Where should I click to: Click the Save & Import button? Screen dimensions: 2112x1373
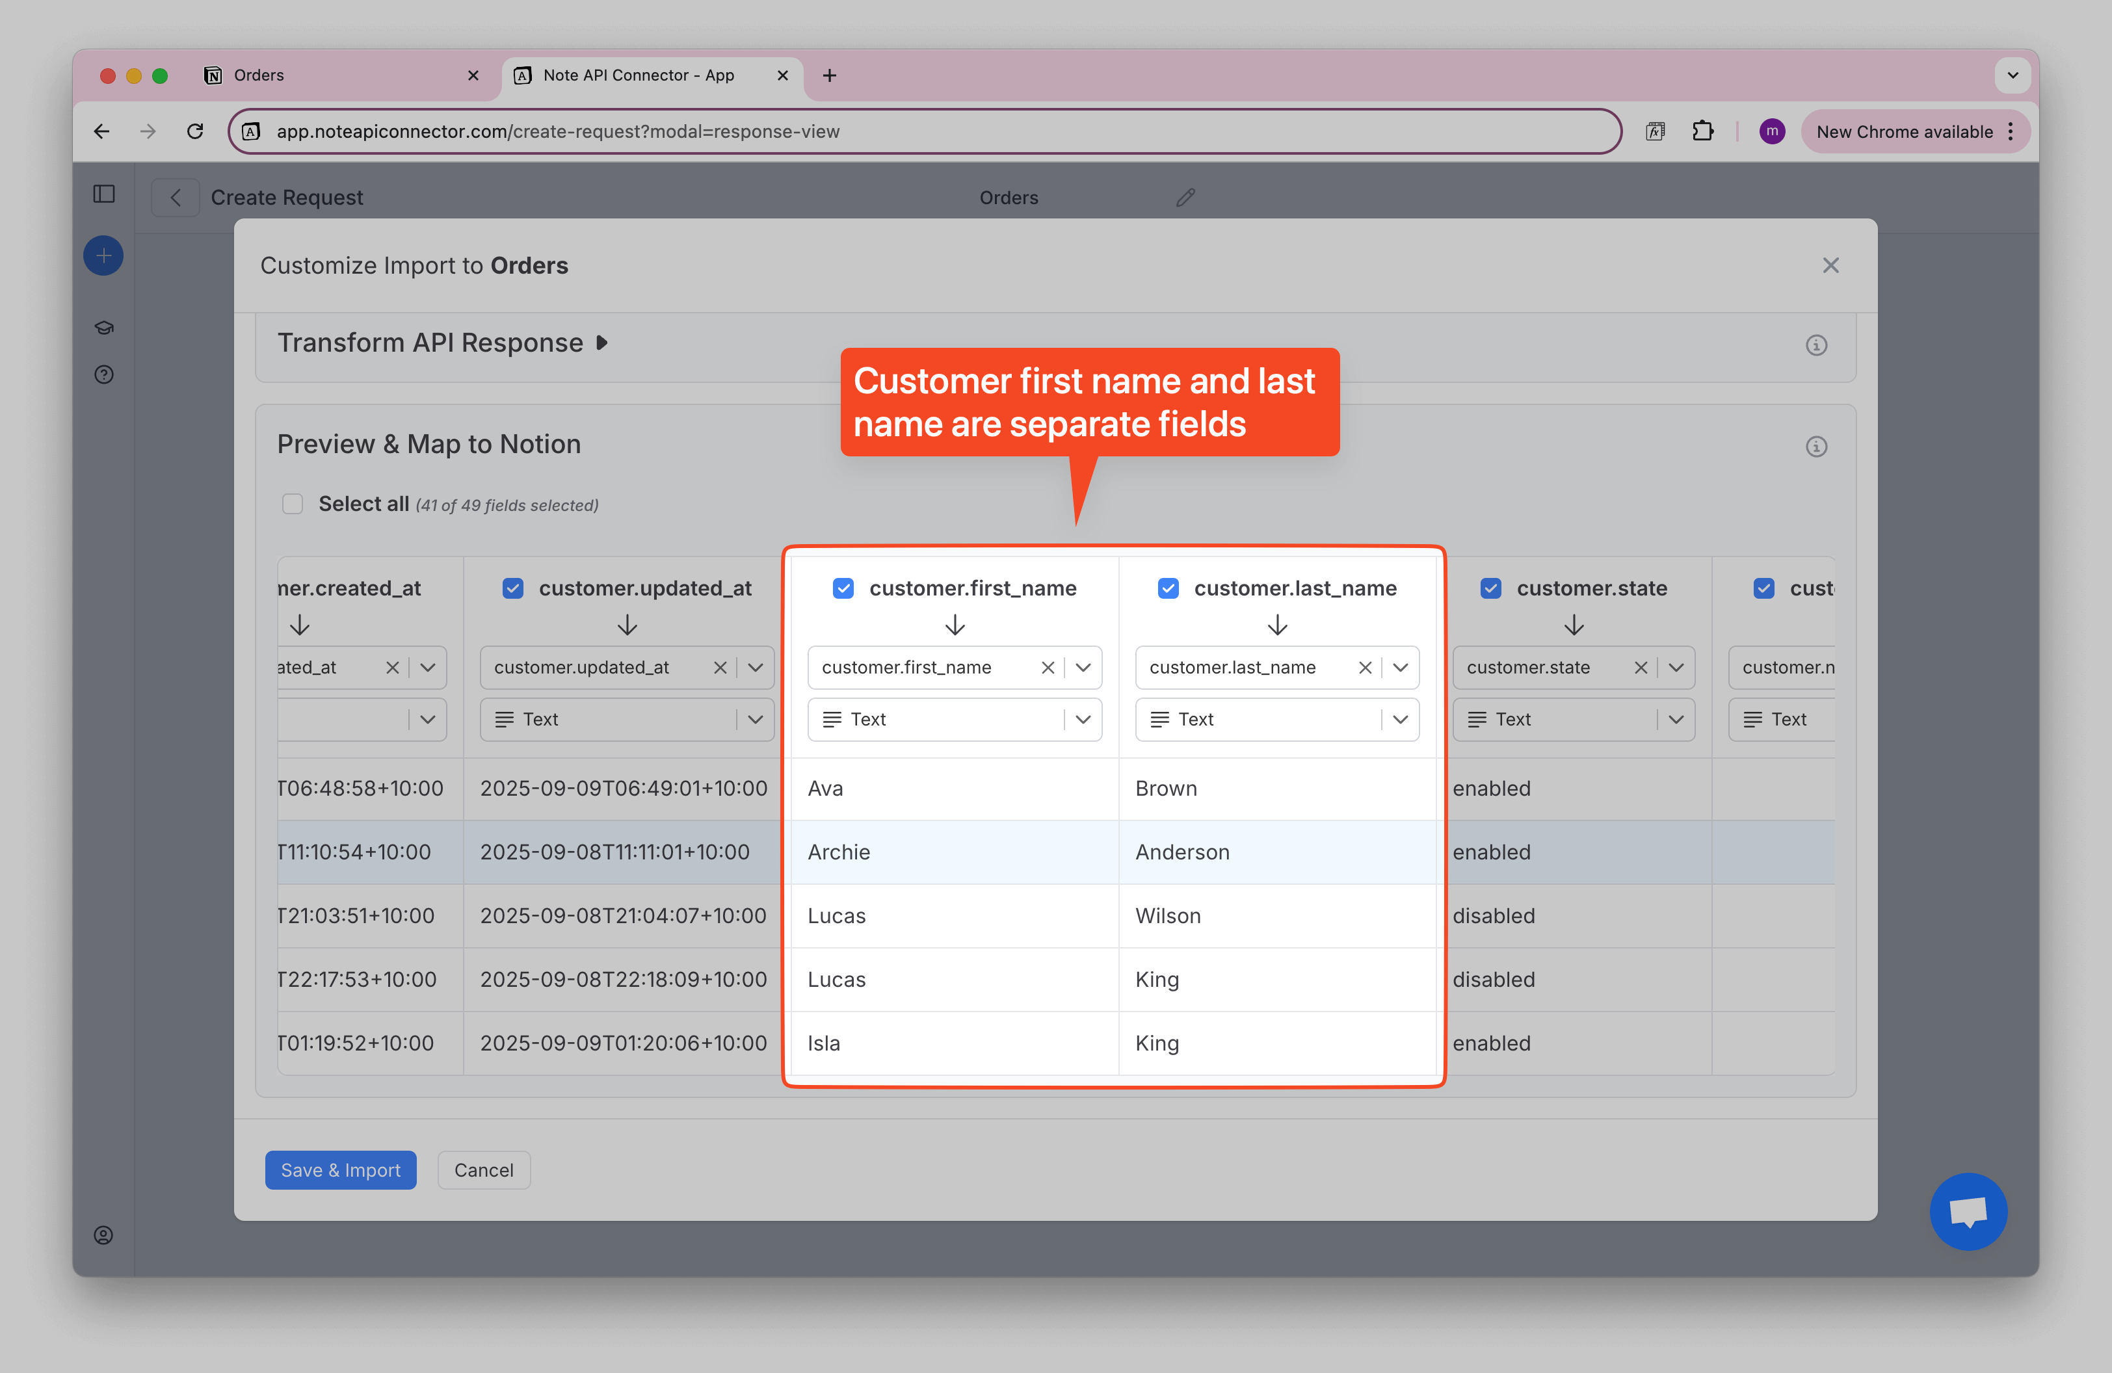[341, 1170]
